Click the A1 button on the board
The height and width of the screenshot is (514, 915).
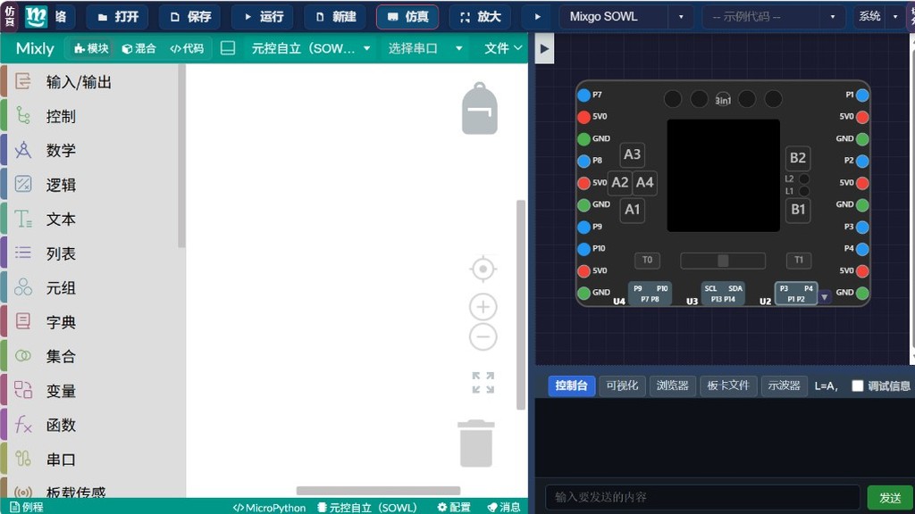[632, 210]
